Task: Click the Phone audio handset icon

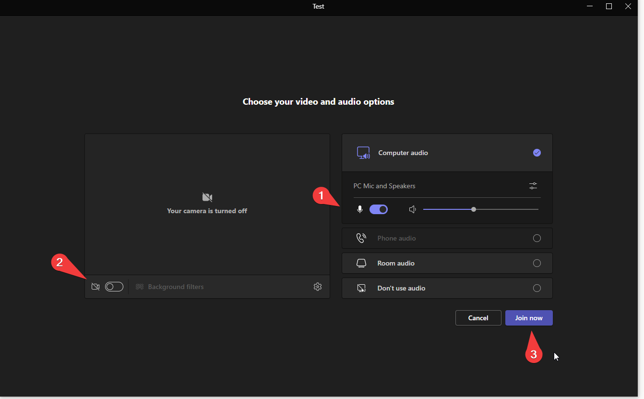Action: (361, 238)
